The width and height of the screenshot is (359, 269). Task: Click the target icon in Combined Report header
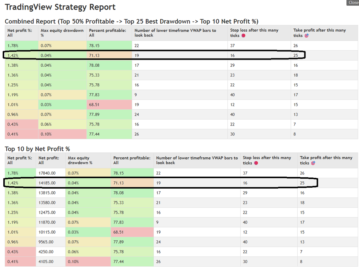[x=306, y=36]
